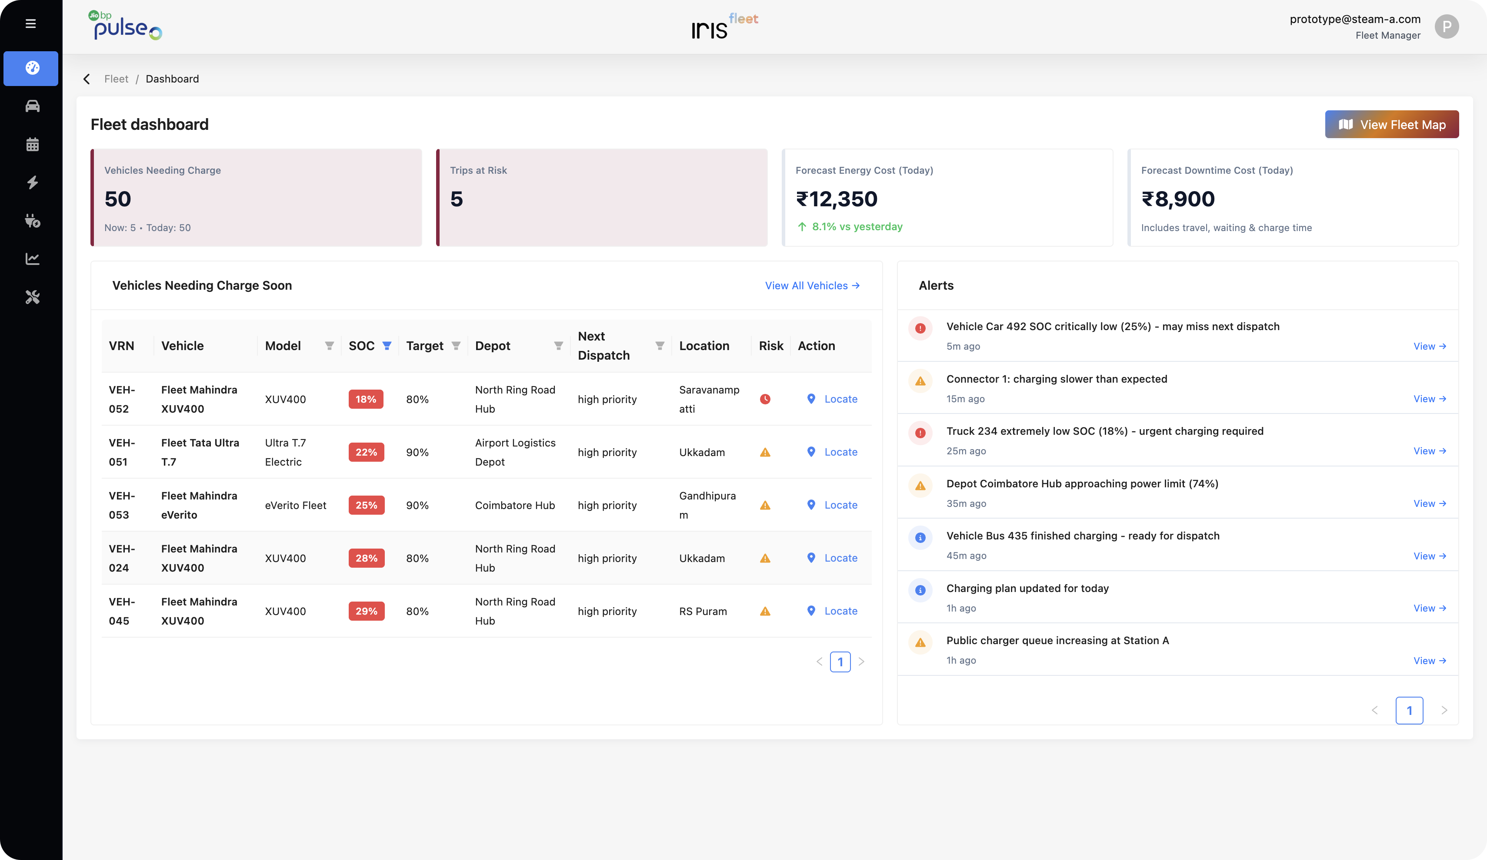Open the lightning bolt charging sidebar icon
The image size is (1487, 860).
(x=32, y=183)
